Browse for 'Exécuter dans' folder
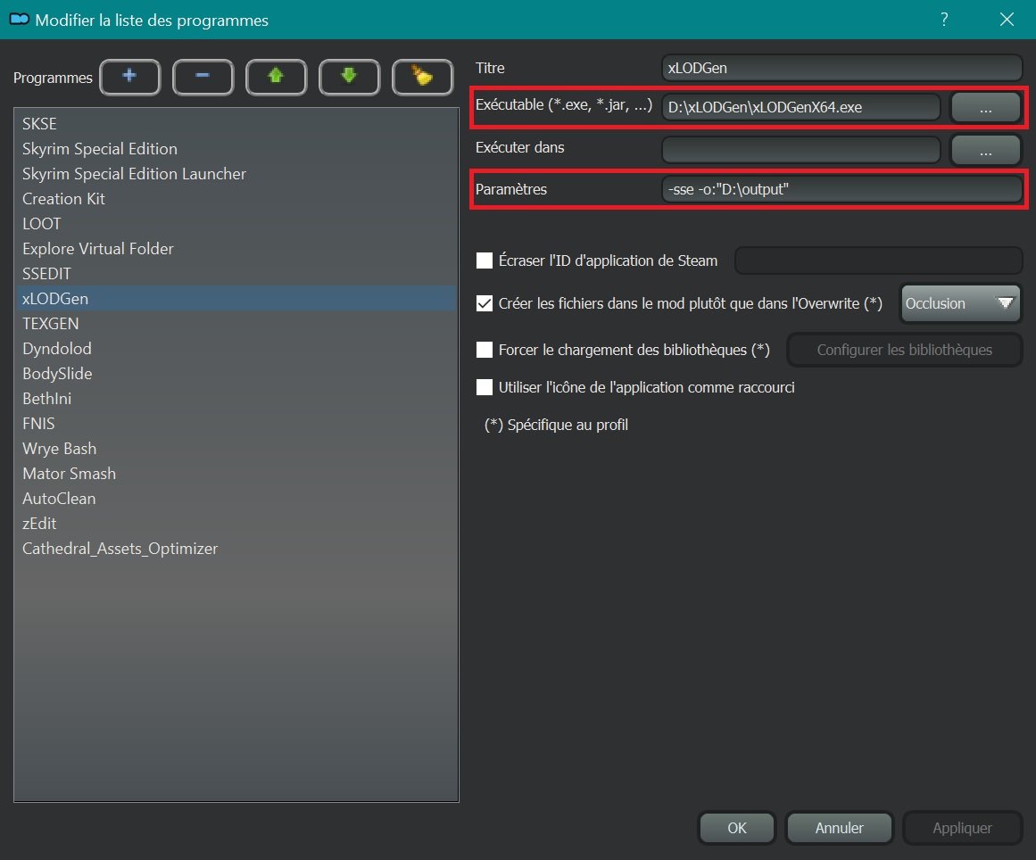Viewport: 1036px width, 860px height. tap(985, 151)
